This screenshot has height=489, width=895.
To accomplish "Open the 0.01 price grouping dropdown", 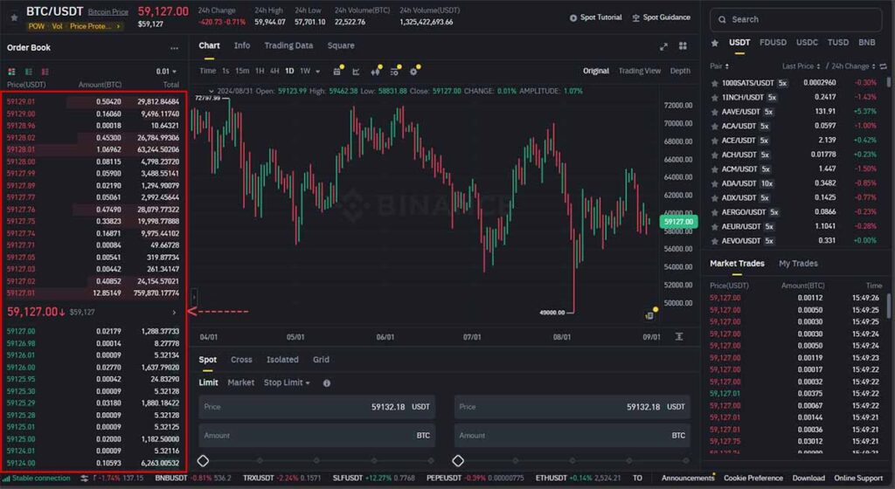I will 166,72.
